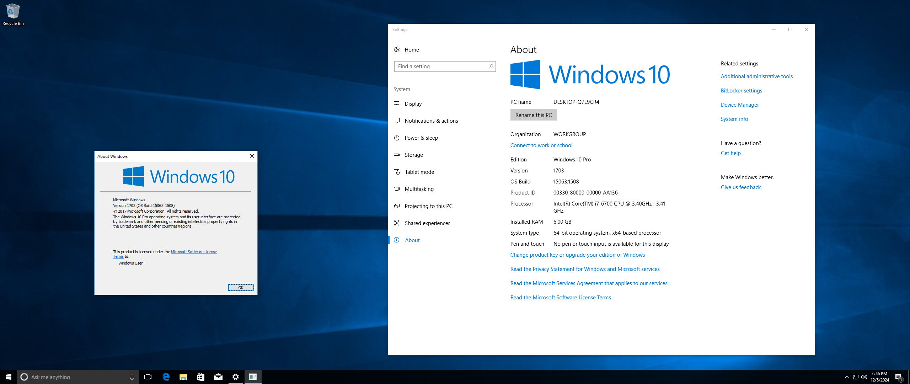Viewport: 910px width, 384px height.
Task: Open Connect to work or school link
Action: 541,145
